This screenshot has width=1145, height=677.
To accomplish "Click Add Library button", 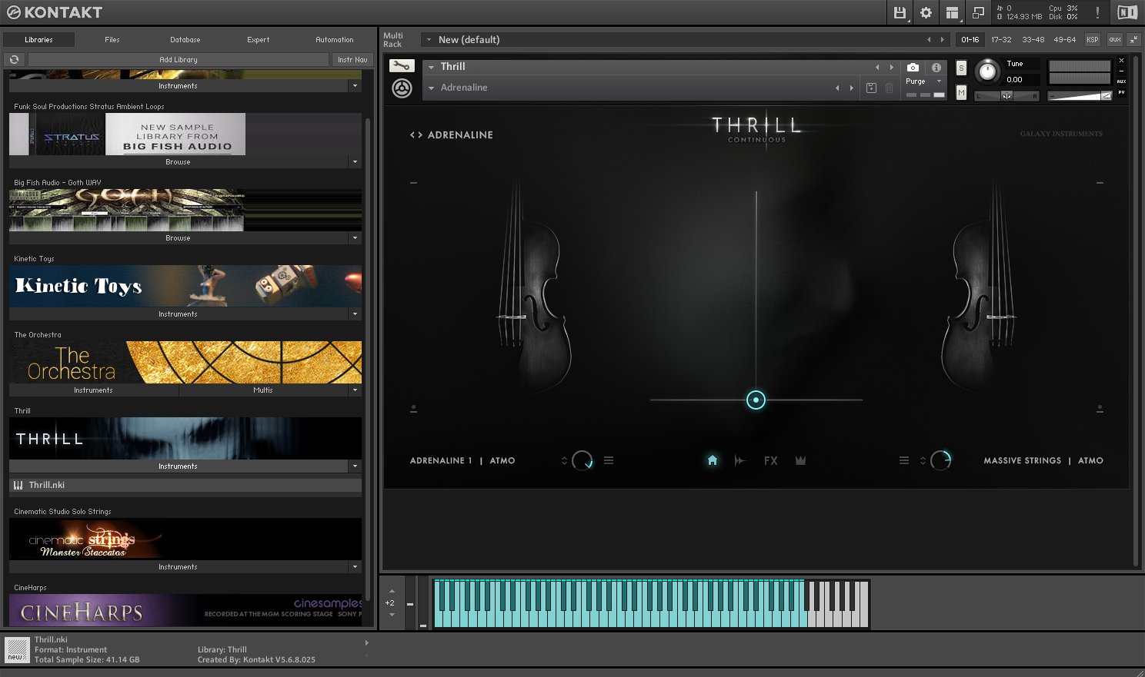I will pyautogui.click(x=179, y=59).
